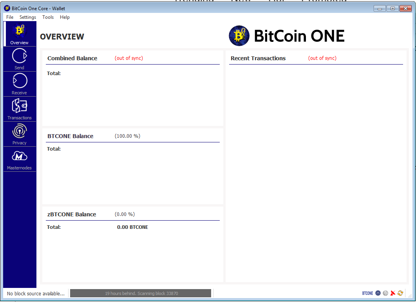This screenshot has height=302, width=416.
Task: Click the Recent Transactions out of sync warning
Action: point(322,58)
